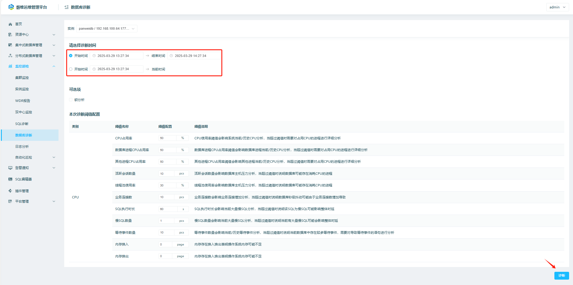Click the second 开始时间 date input

[116, 69]
